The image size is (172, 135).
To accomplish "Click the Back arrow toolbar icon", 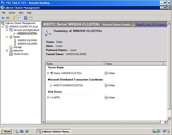I will tap(3, 18).
